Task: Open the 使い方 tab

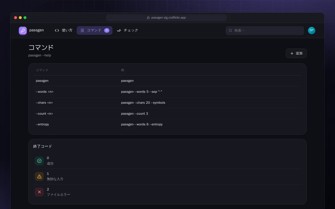Action: (x=64, y=31)
